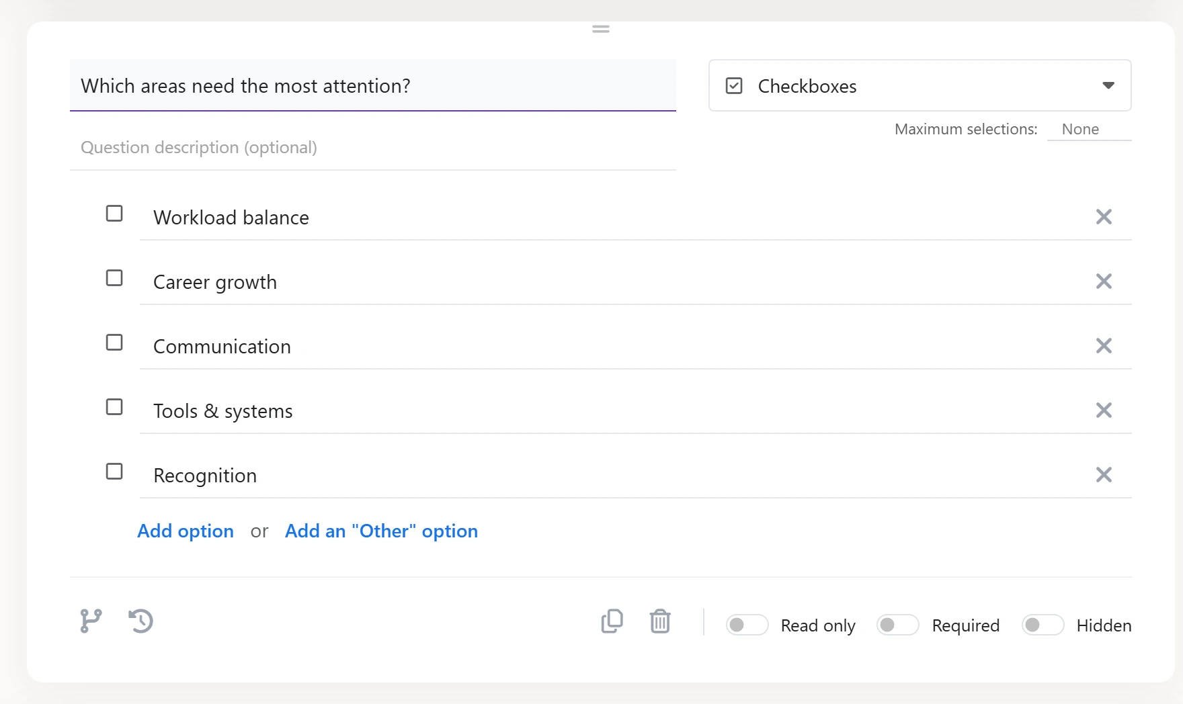The image size is (1183, 704).
Task: Edit the question title field
Action: click(373, 85)
